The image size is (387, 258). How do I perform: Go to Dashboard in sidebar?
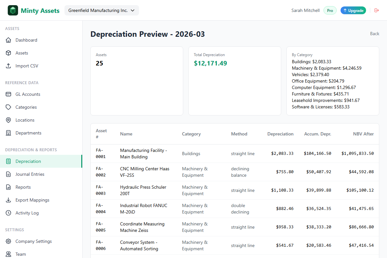point(41,40)
